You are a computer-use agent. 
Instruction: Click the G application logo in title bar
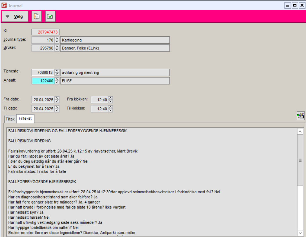point(4,6)
